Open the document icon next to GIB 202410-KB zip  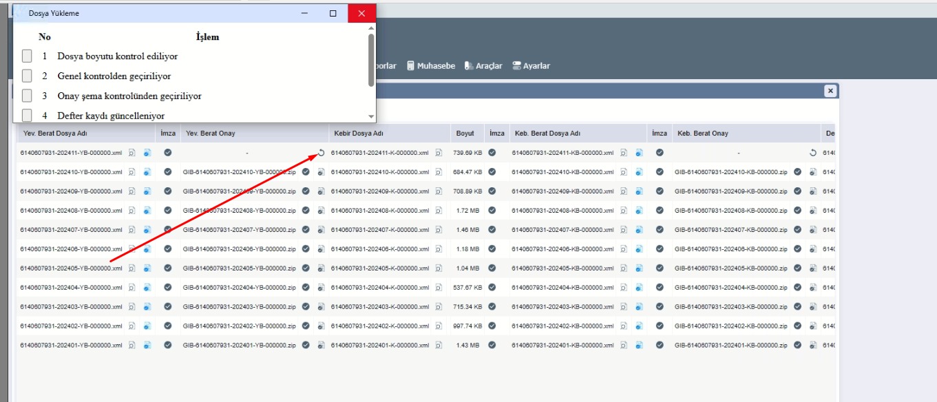(813, 172)
